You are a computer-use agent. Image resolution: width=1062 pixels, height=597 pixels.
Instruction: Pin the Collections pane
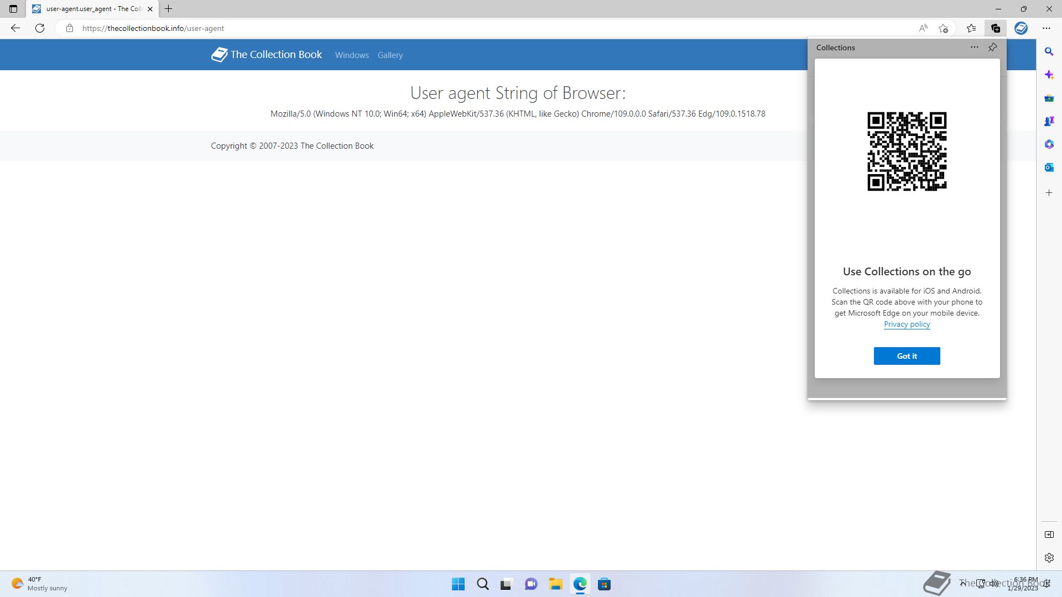(x=993, y=48)
